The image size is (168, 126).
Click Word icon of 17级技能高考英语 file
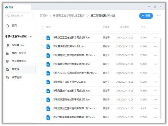[48, 117]
